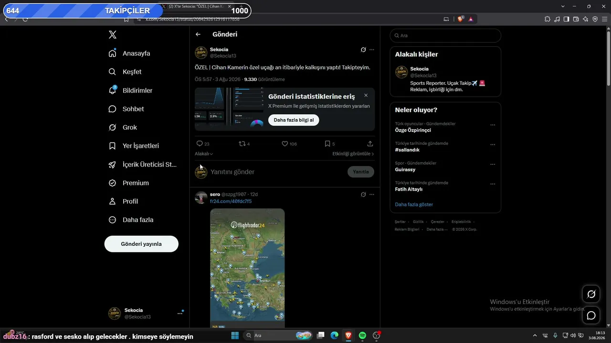
Task: Open the Windows Start menu
Action: [235, 336]
